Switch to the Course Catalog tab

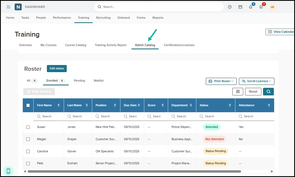tap(76, 45)
